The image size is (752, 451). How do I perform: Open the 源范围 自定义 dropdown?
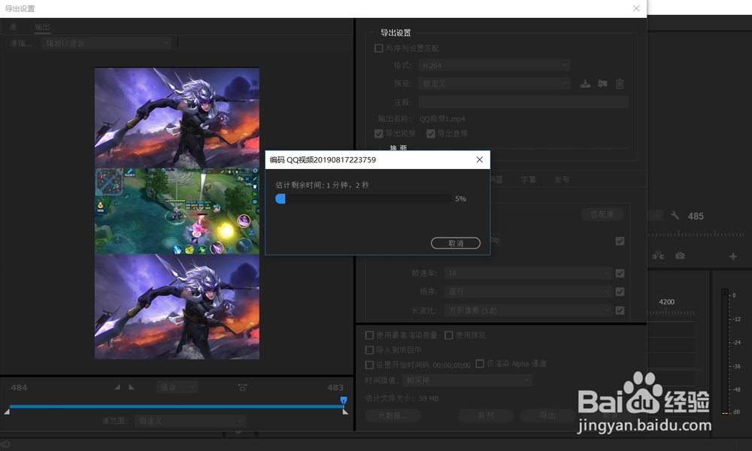190,421
